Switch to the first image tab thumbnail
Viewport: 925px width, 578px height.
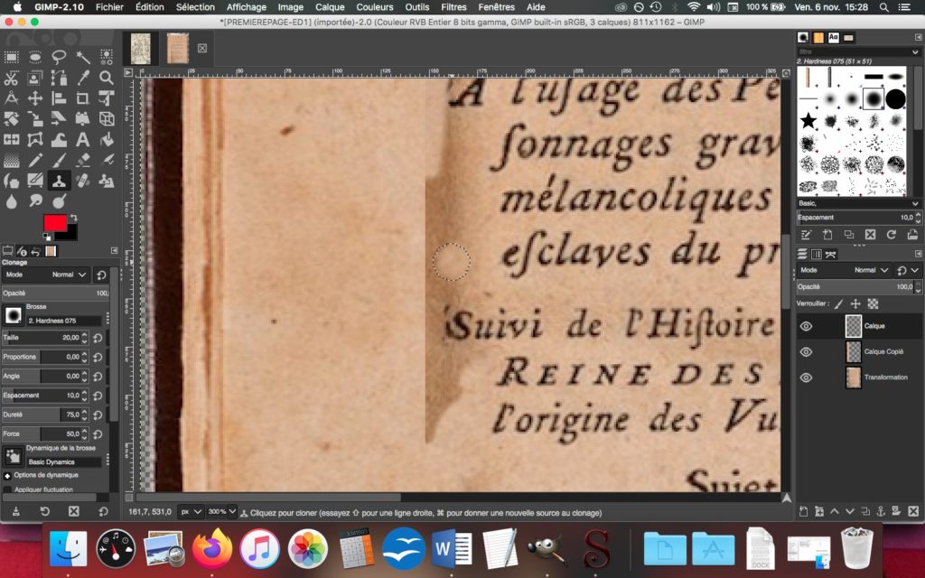tap(140, 49)
